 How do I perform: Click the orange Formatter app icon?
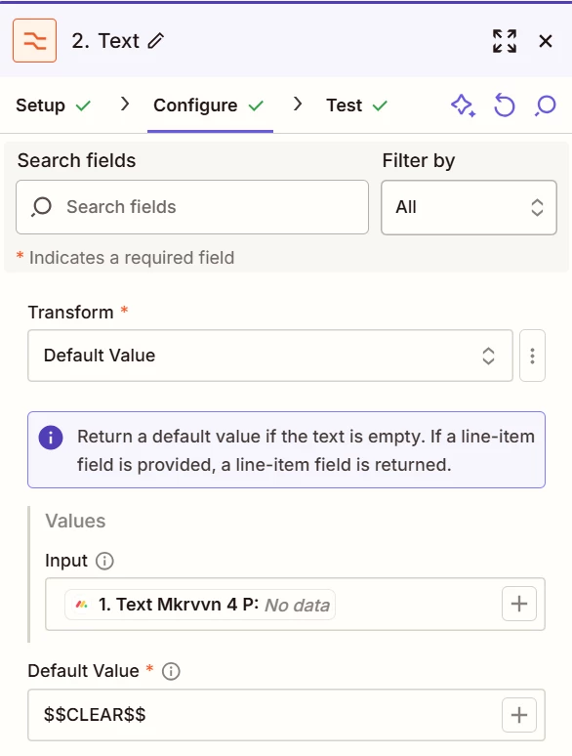[x=35, y=41]
